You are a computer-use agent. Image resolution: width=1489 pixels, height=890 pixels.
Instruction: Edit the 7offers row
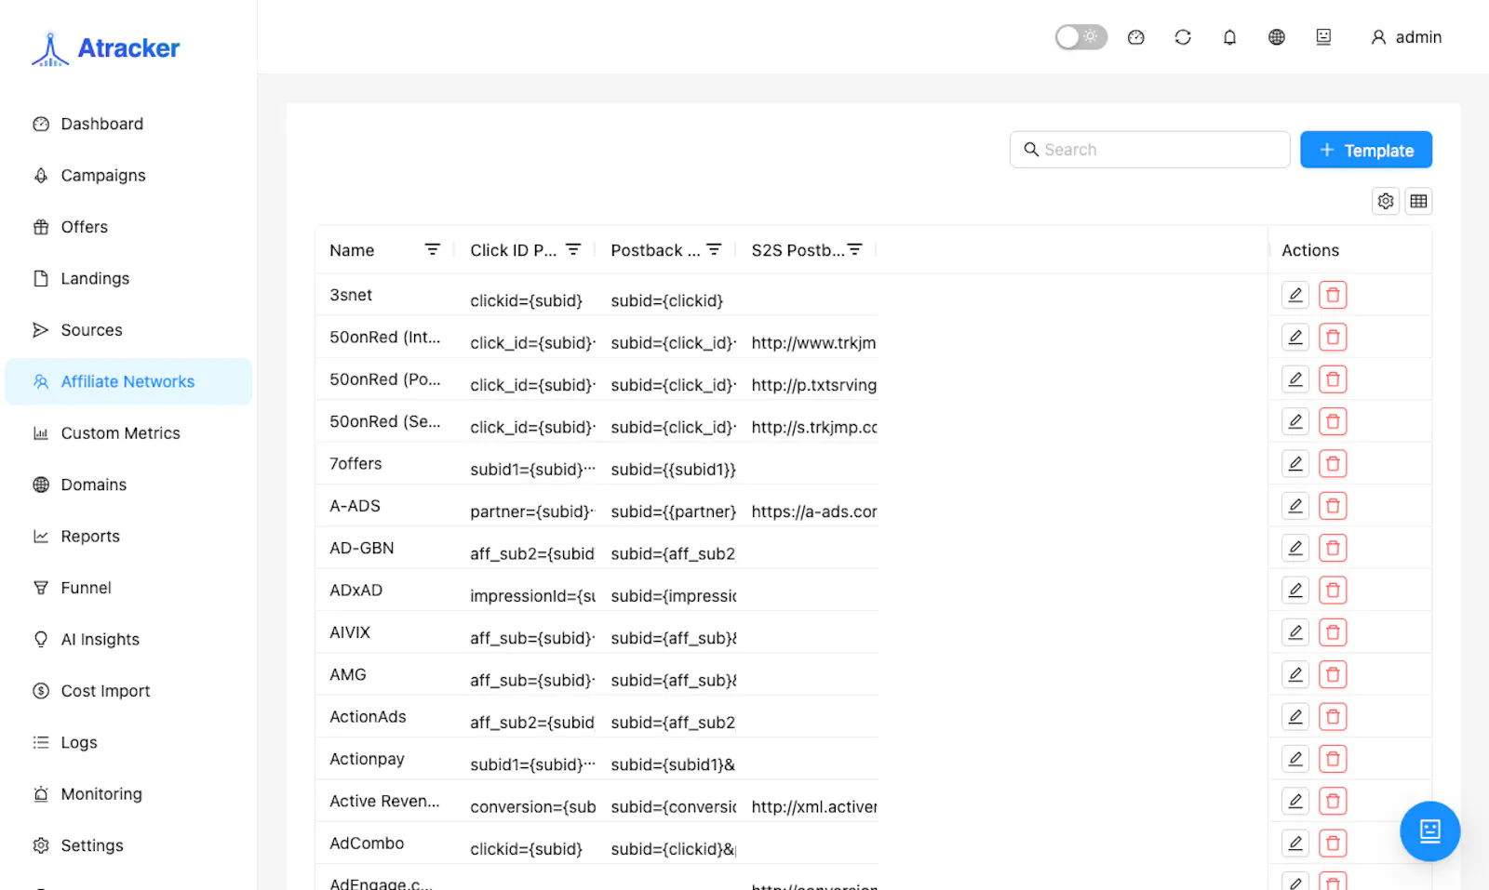click(1295, 463)
